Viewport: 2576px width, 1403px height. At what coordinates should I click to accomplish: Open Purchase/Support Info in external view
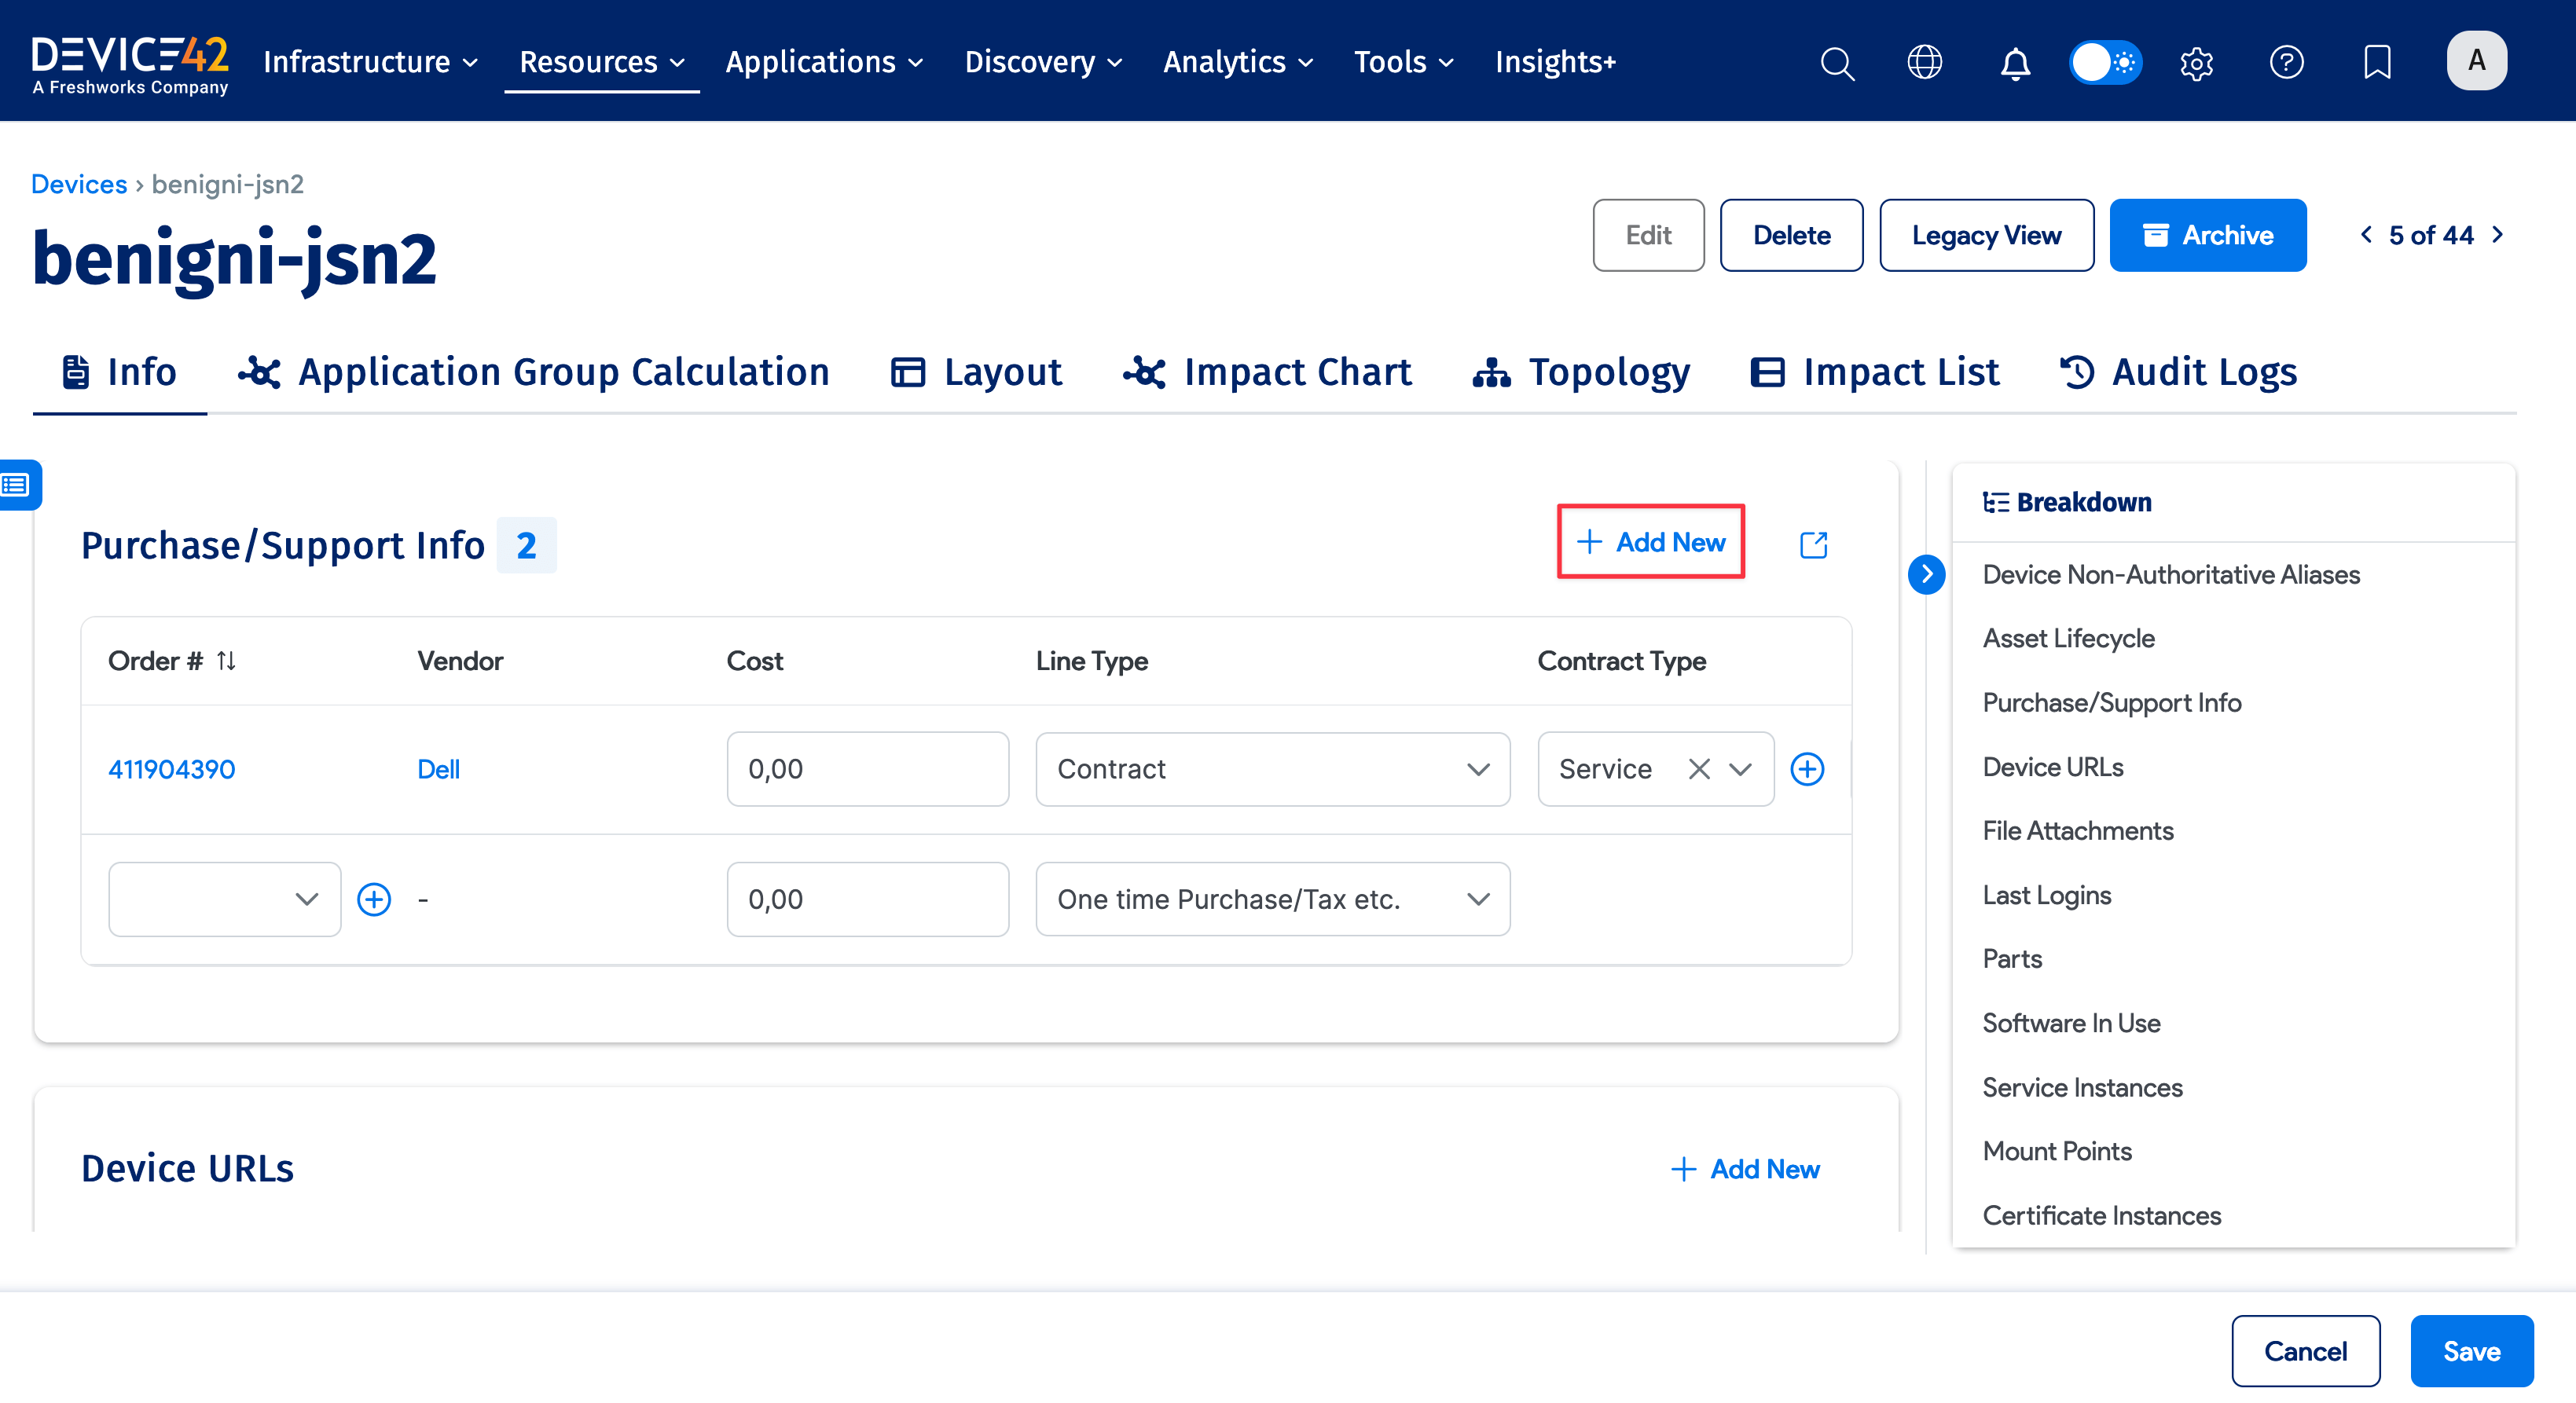1813,544
